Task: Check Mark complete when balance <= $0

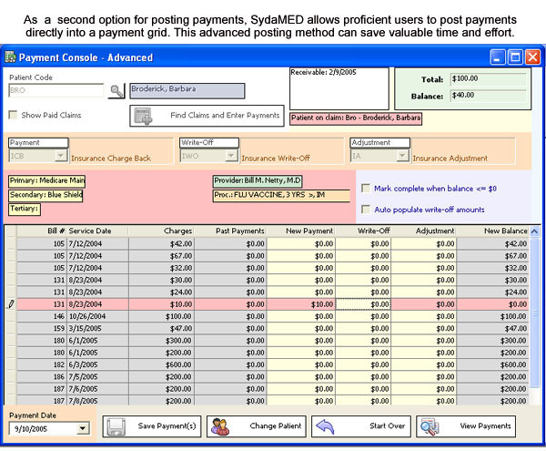Action: 366,189
